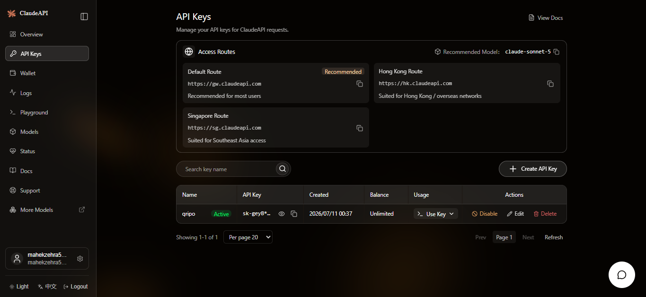The image size is (646, 297).
Task: Click the https://gw.claudeapi.com URL text
Action: [x=224, y=84]
